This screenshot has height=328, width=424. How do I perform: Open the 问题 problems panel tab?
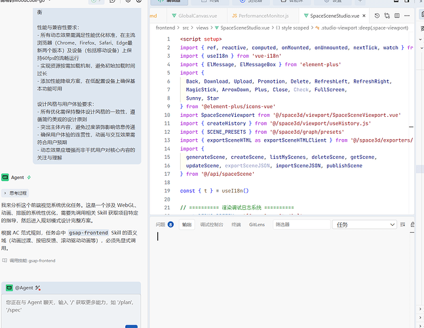coord(164,224)
